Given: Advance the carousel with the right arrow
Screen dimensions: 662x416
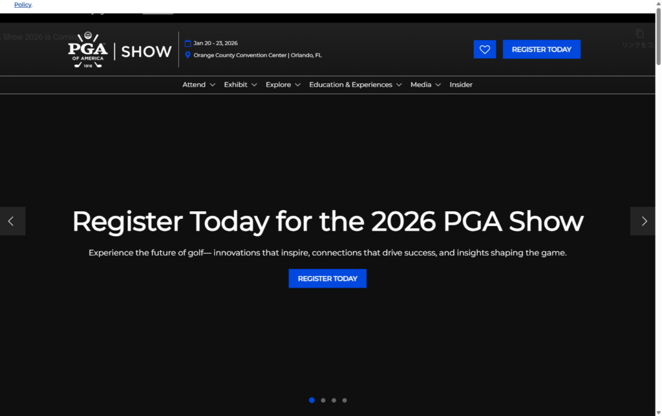Looking at the screenshot, I should point(643,221).
